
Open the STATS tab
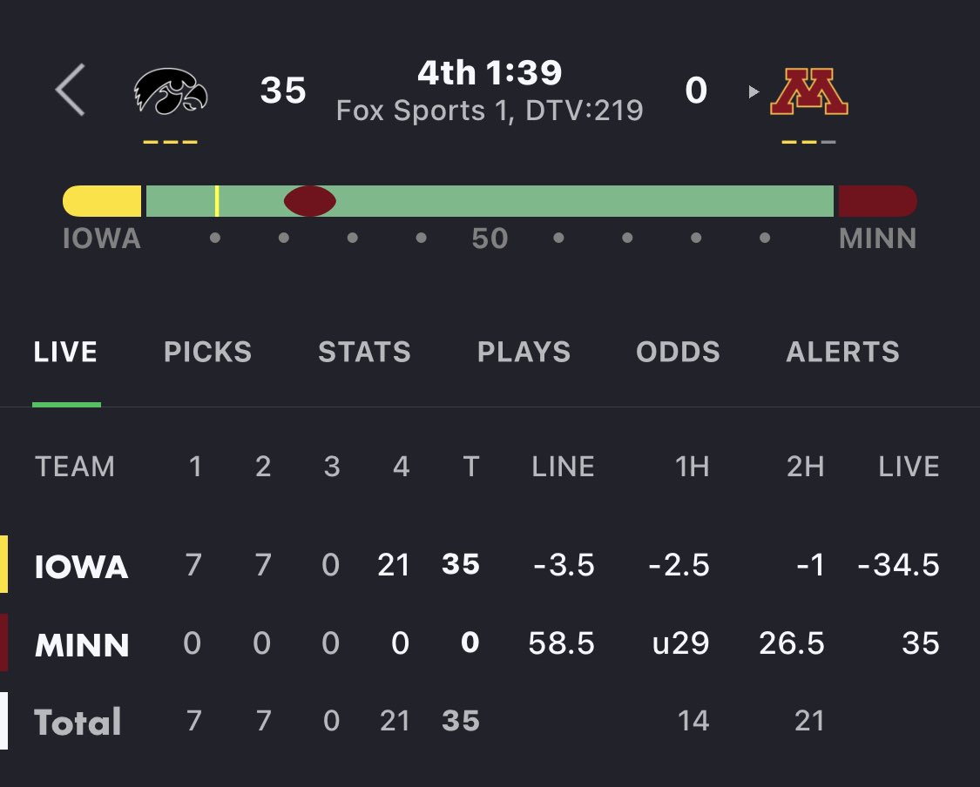click(x=364, y=352)
